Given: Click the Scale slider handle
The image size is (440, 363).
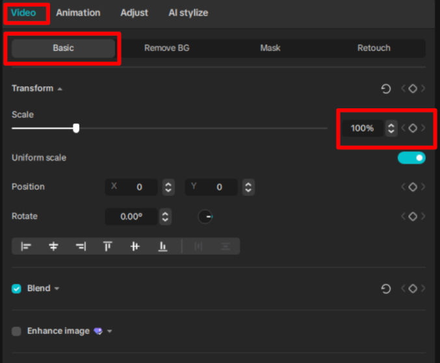Looking at the screenshot, I should 76,128.
